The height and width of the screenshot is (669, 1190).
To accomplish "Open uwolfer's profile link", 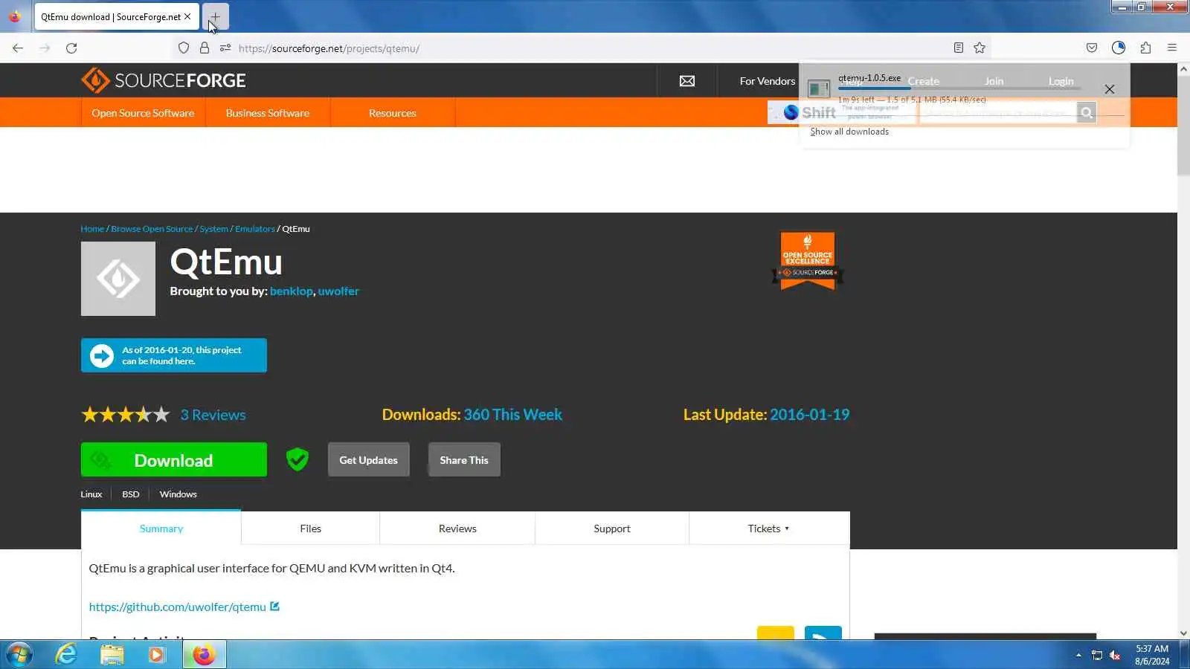I will (338, 291).
